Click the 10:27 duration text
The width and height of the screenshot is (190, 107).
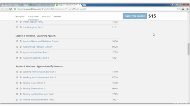coord(115,100)
